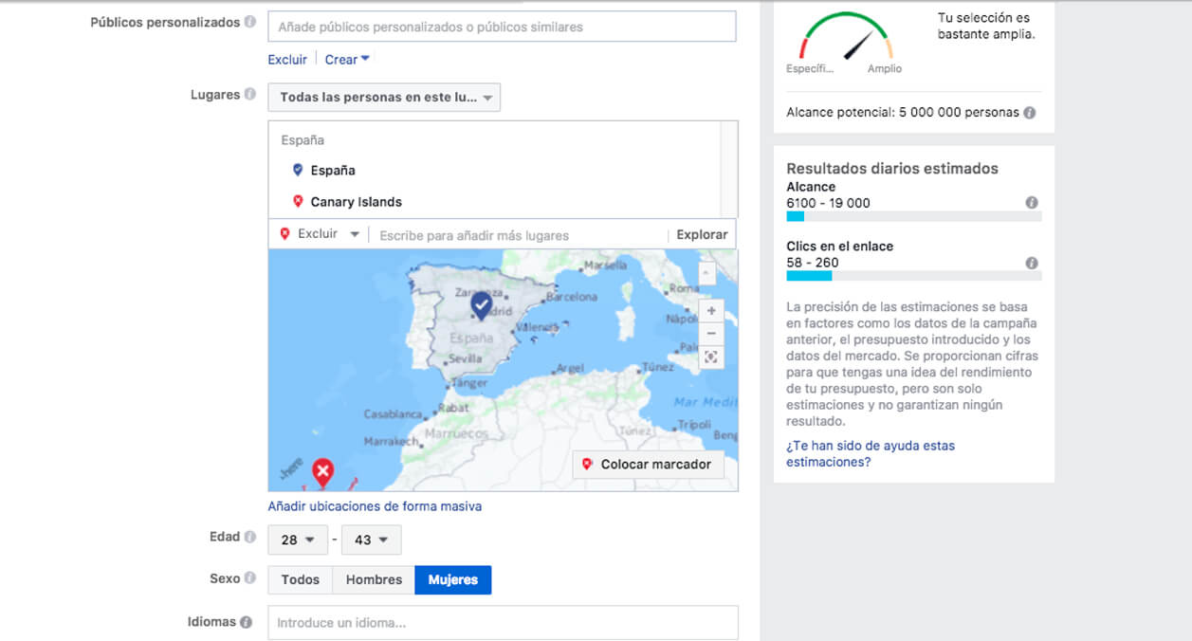Click the Idiomas language input field
This screenshot has height=641, width=1192.
pos(503,623)
